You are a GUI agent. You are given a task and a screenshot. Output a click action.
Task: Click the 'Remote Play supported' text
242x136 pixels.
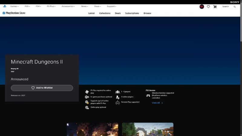(x=130, y=102)
